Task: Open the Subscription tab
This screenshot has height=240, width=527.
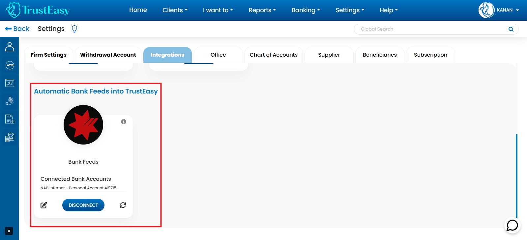Action: (x=430, y=55)
